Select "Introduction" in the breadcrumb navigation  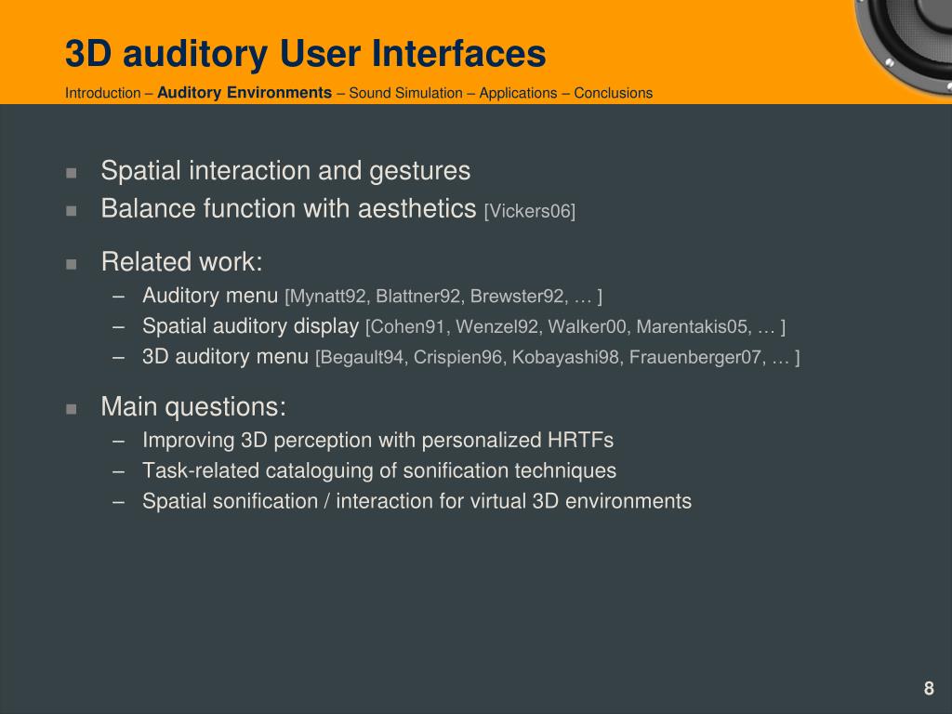pyautogui.click(x=102, y=93)
